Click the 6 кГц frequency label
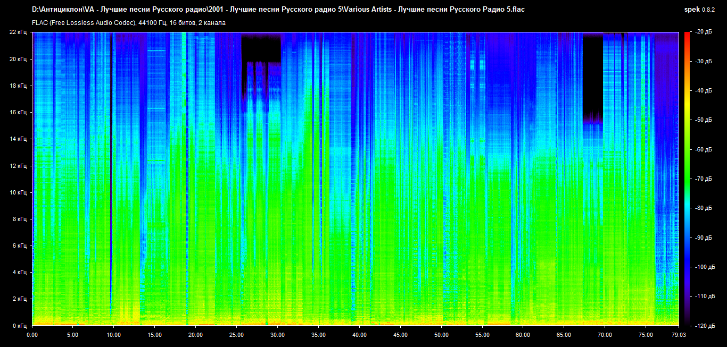727x347 pixels. pyautogui.click(x=20, y=246)
